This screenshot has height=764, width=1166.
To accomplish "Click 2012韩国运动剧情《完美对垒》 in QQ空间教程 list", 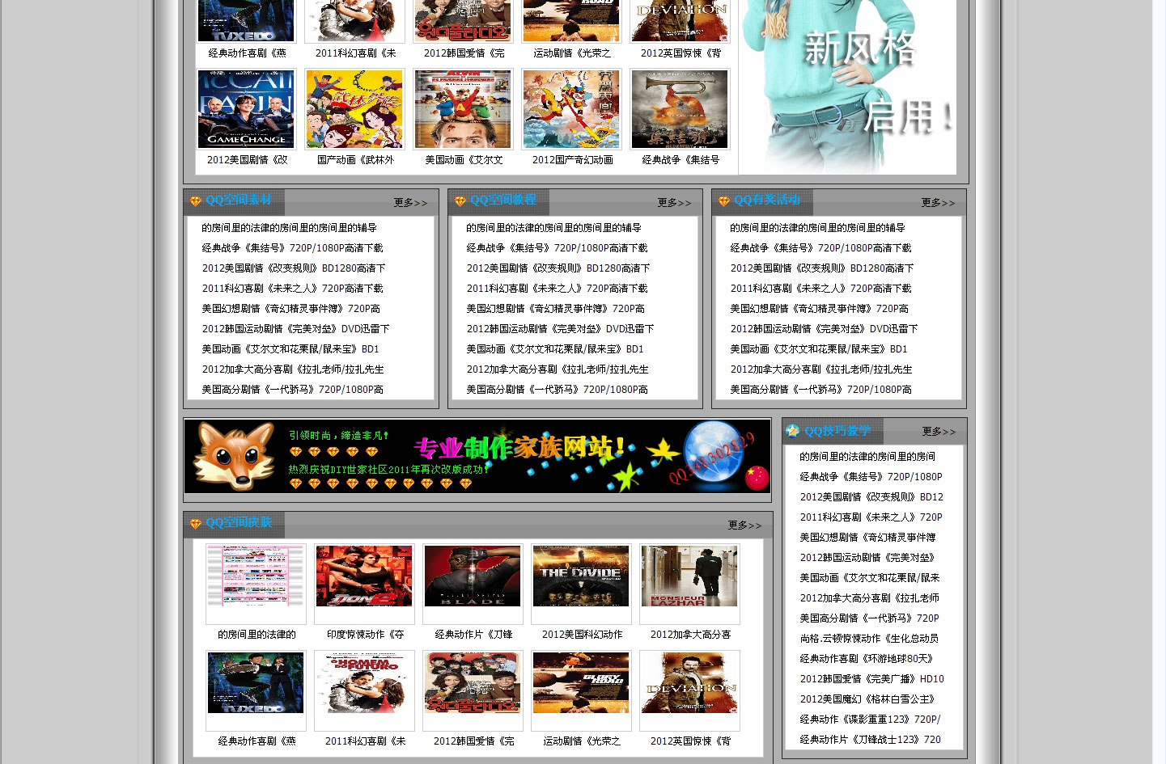I will (560, 329).
